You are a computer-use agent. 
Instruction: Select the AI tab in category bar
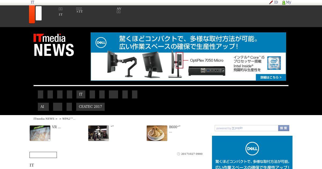click(x=43, y=106)
